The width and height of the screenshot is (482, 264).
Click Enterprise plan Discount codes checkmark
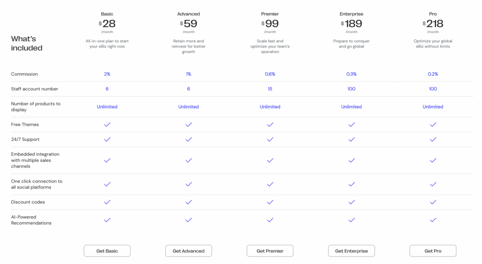(x=351, y=202)
